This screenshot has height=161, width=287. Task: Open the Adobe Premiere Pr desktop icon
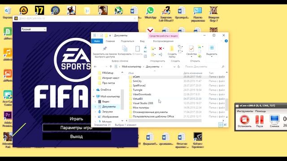(8, 119)
